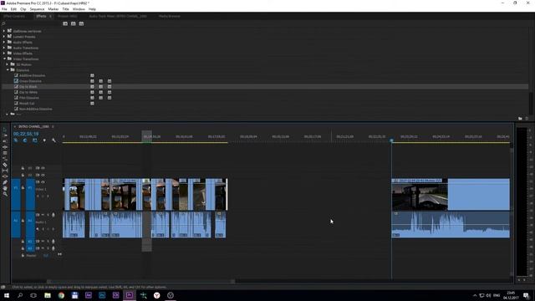Select Cross Dissolve transition
535x301 pixels.
30,81
